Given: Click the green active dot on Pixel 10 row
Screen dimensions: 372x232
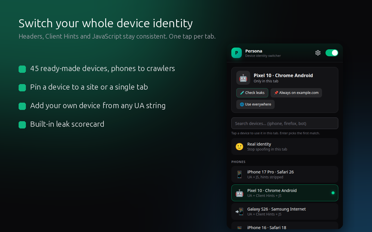Looking at the screenshot, I should tap(333, 193).
